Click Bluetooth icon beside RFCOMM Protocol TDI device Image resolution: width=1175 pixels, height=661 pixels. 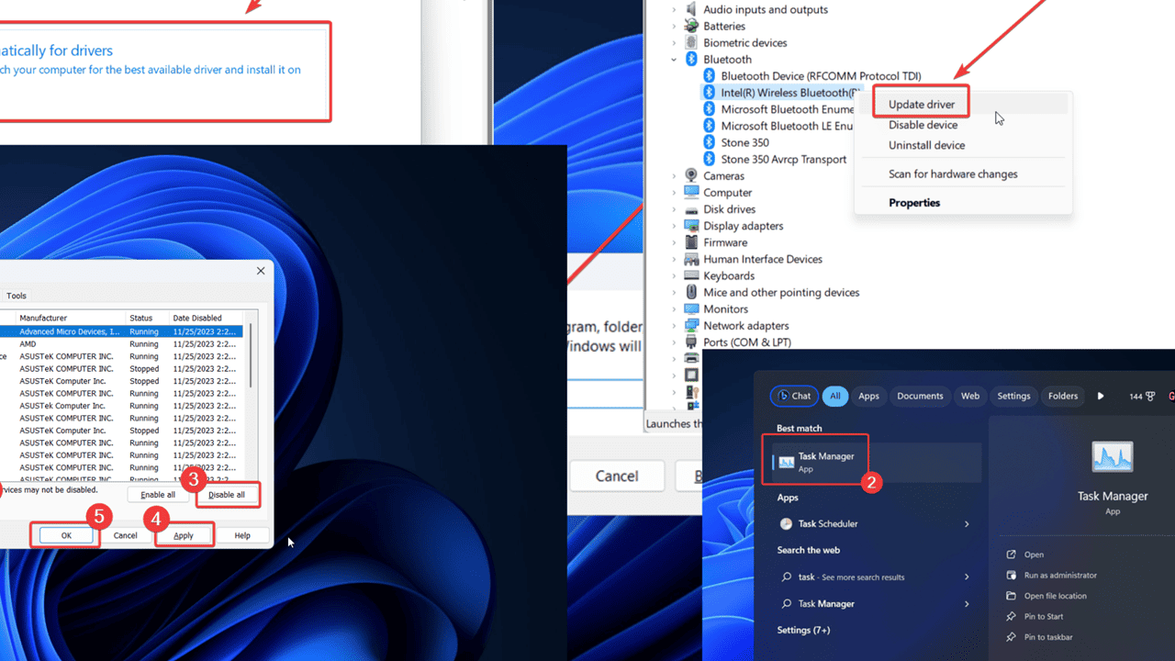click(709, 75)
